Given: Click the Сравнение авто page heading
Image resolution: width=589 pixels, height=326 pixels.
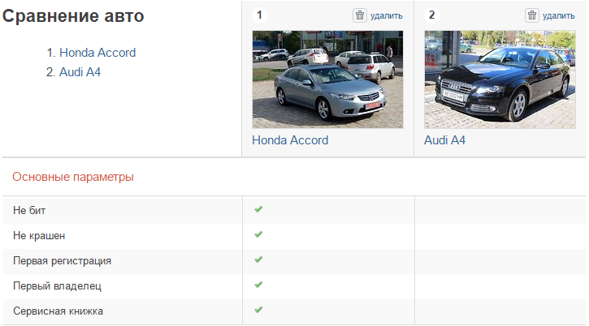Looking at the screenshot, I should [x=74, y=16].
